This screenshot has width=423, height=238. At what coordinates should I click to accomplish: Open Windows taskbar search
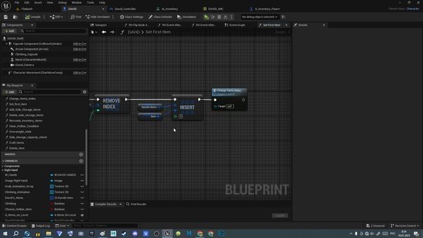16,233
